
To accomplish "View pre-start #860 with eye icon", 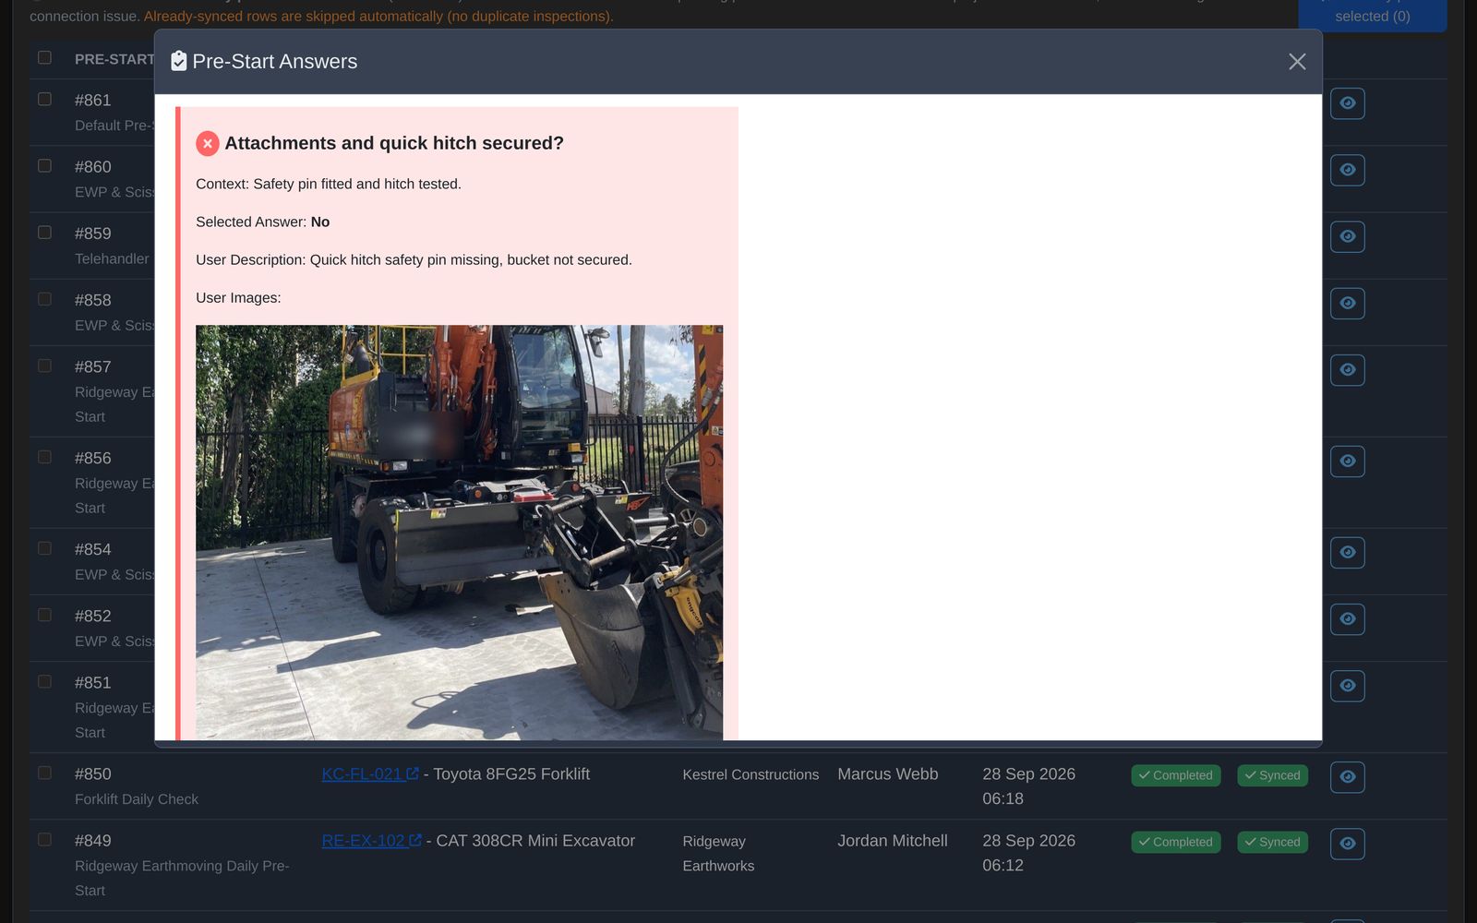I will (x=1348, y=170).
